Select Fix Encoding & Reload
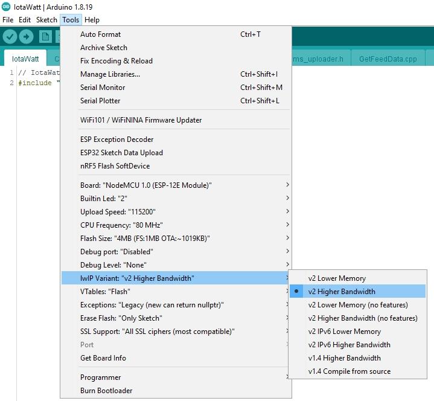434x401 pixels. click(176, 61)
